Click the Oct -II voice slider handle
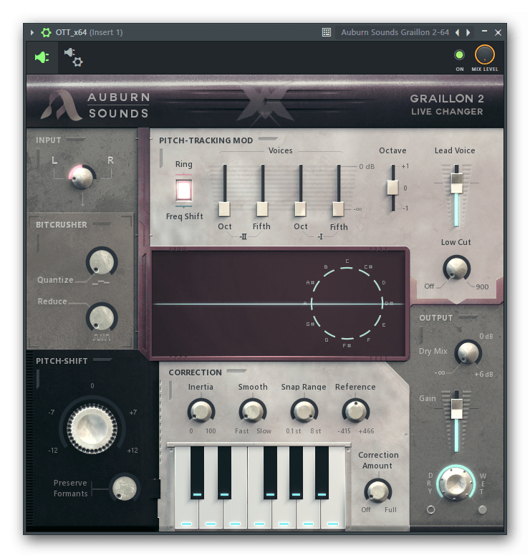 224,209
